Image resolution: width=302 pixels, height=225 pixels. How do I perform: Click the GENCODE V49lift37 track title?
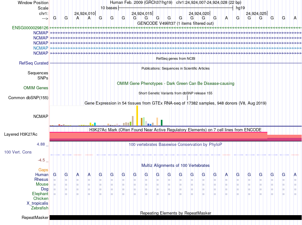[x=175, y=24]
